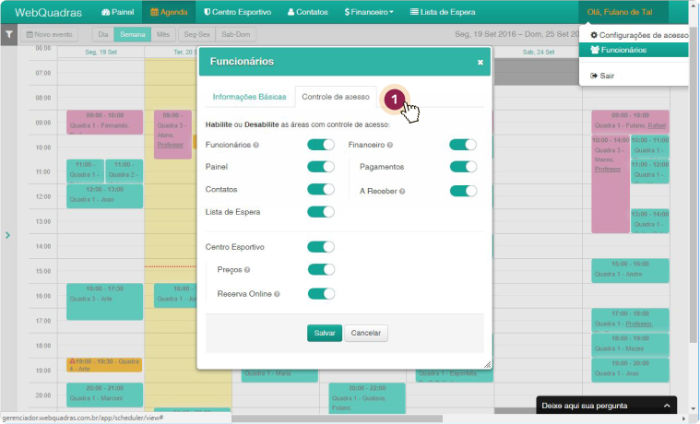Disable the Painel access toggle

[x=320, y=167]
